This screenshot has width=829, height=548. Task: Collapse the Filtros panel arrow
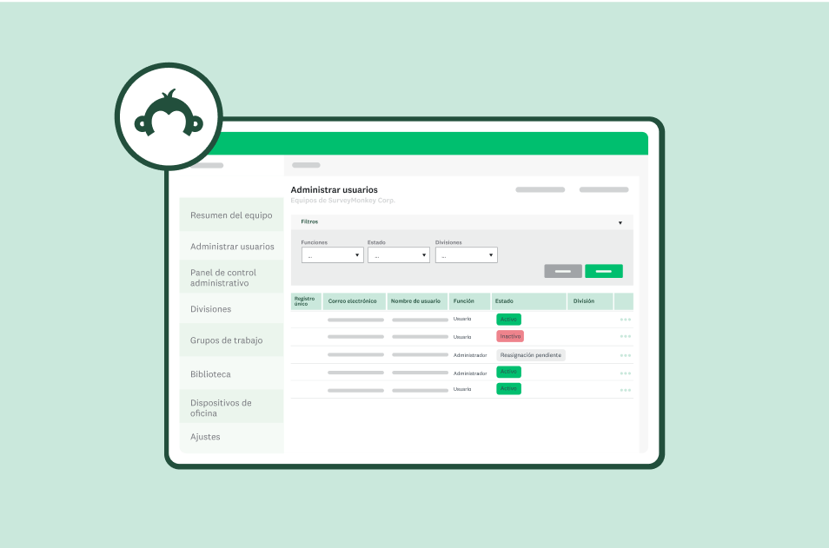click(x=620, y=222)
